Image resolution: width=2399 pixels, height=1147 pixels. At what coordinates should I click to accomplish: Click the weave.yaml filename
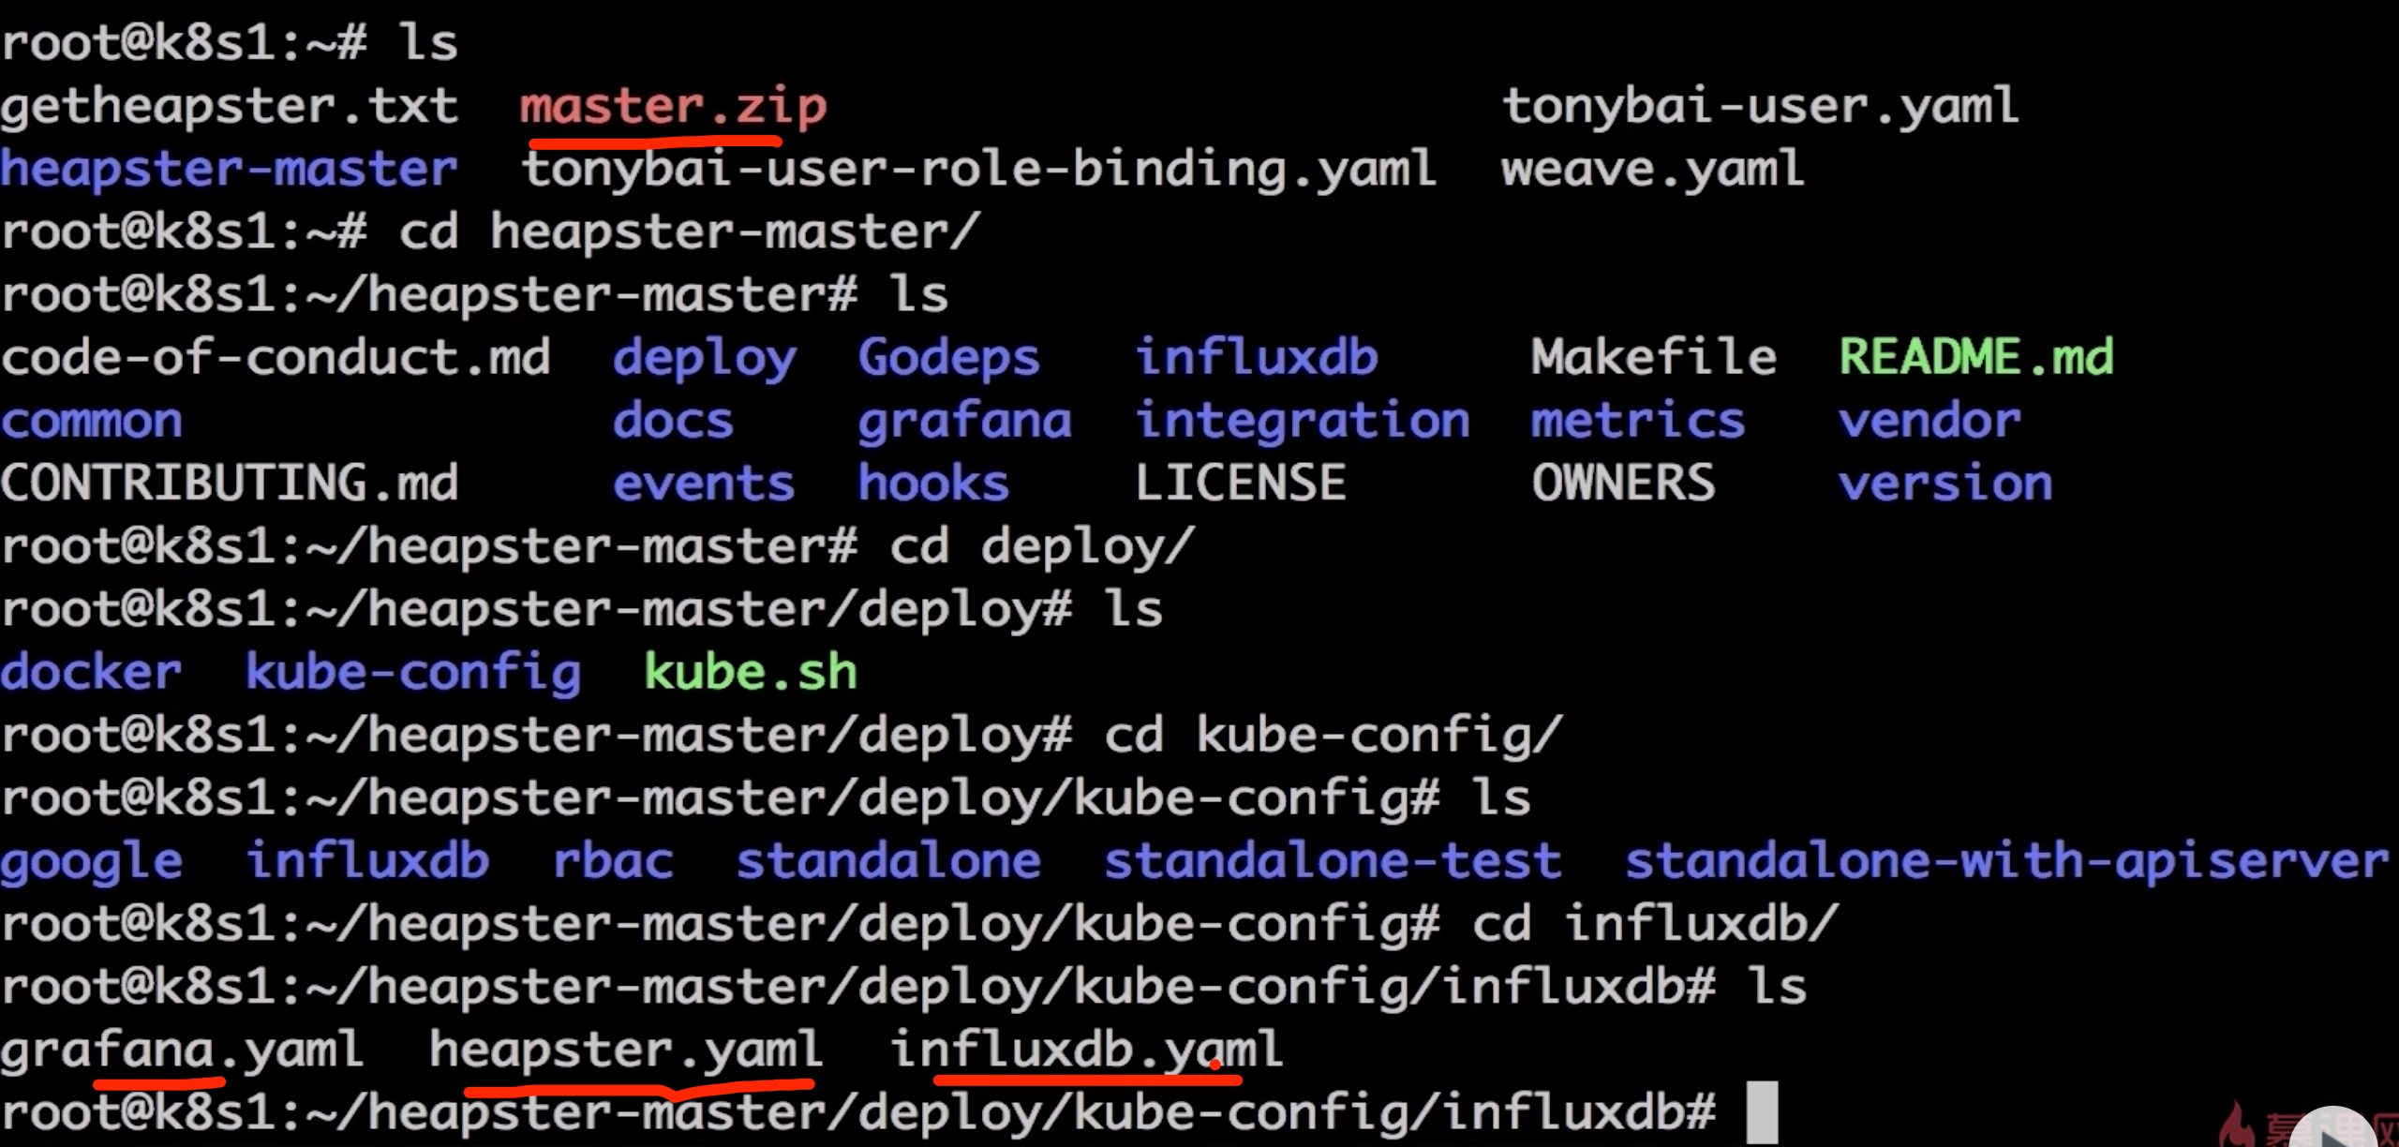click(x=1653, y=170)
